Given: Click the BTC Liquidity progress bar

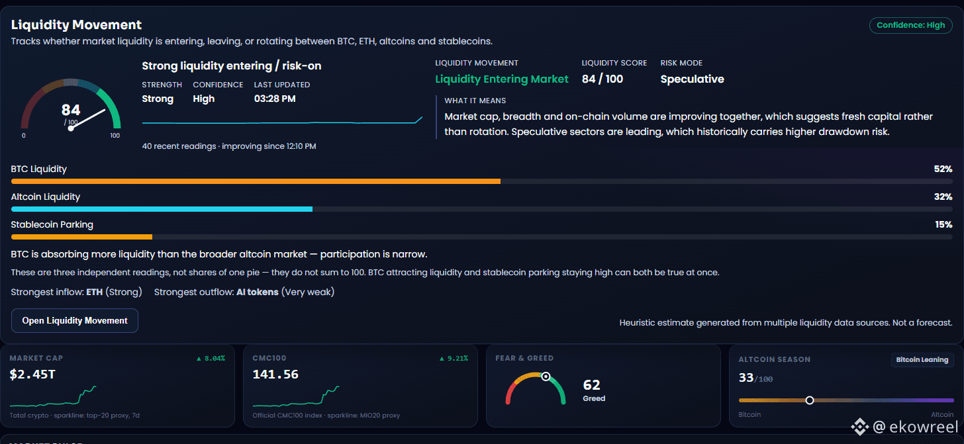Looking at the screenshot, I should click(481, 181).
